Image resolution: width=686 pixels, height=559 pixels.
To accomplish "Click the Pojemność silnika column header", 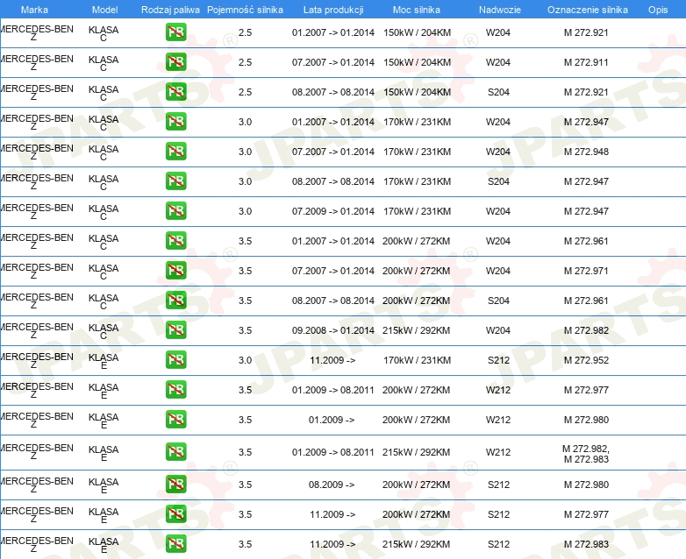I will coord(245,10).
